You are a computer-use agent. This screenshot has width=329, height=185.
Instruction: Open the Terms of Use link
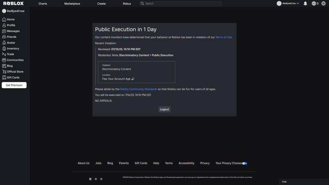click(x=223, y=37)
